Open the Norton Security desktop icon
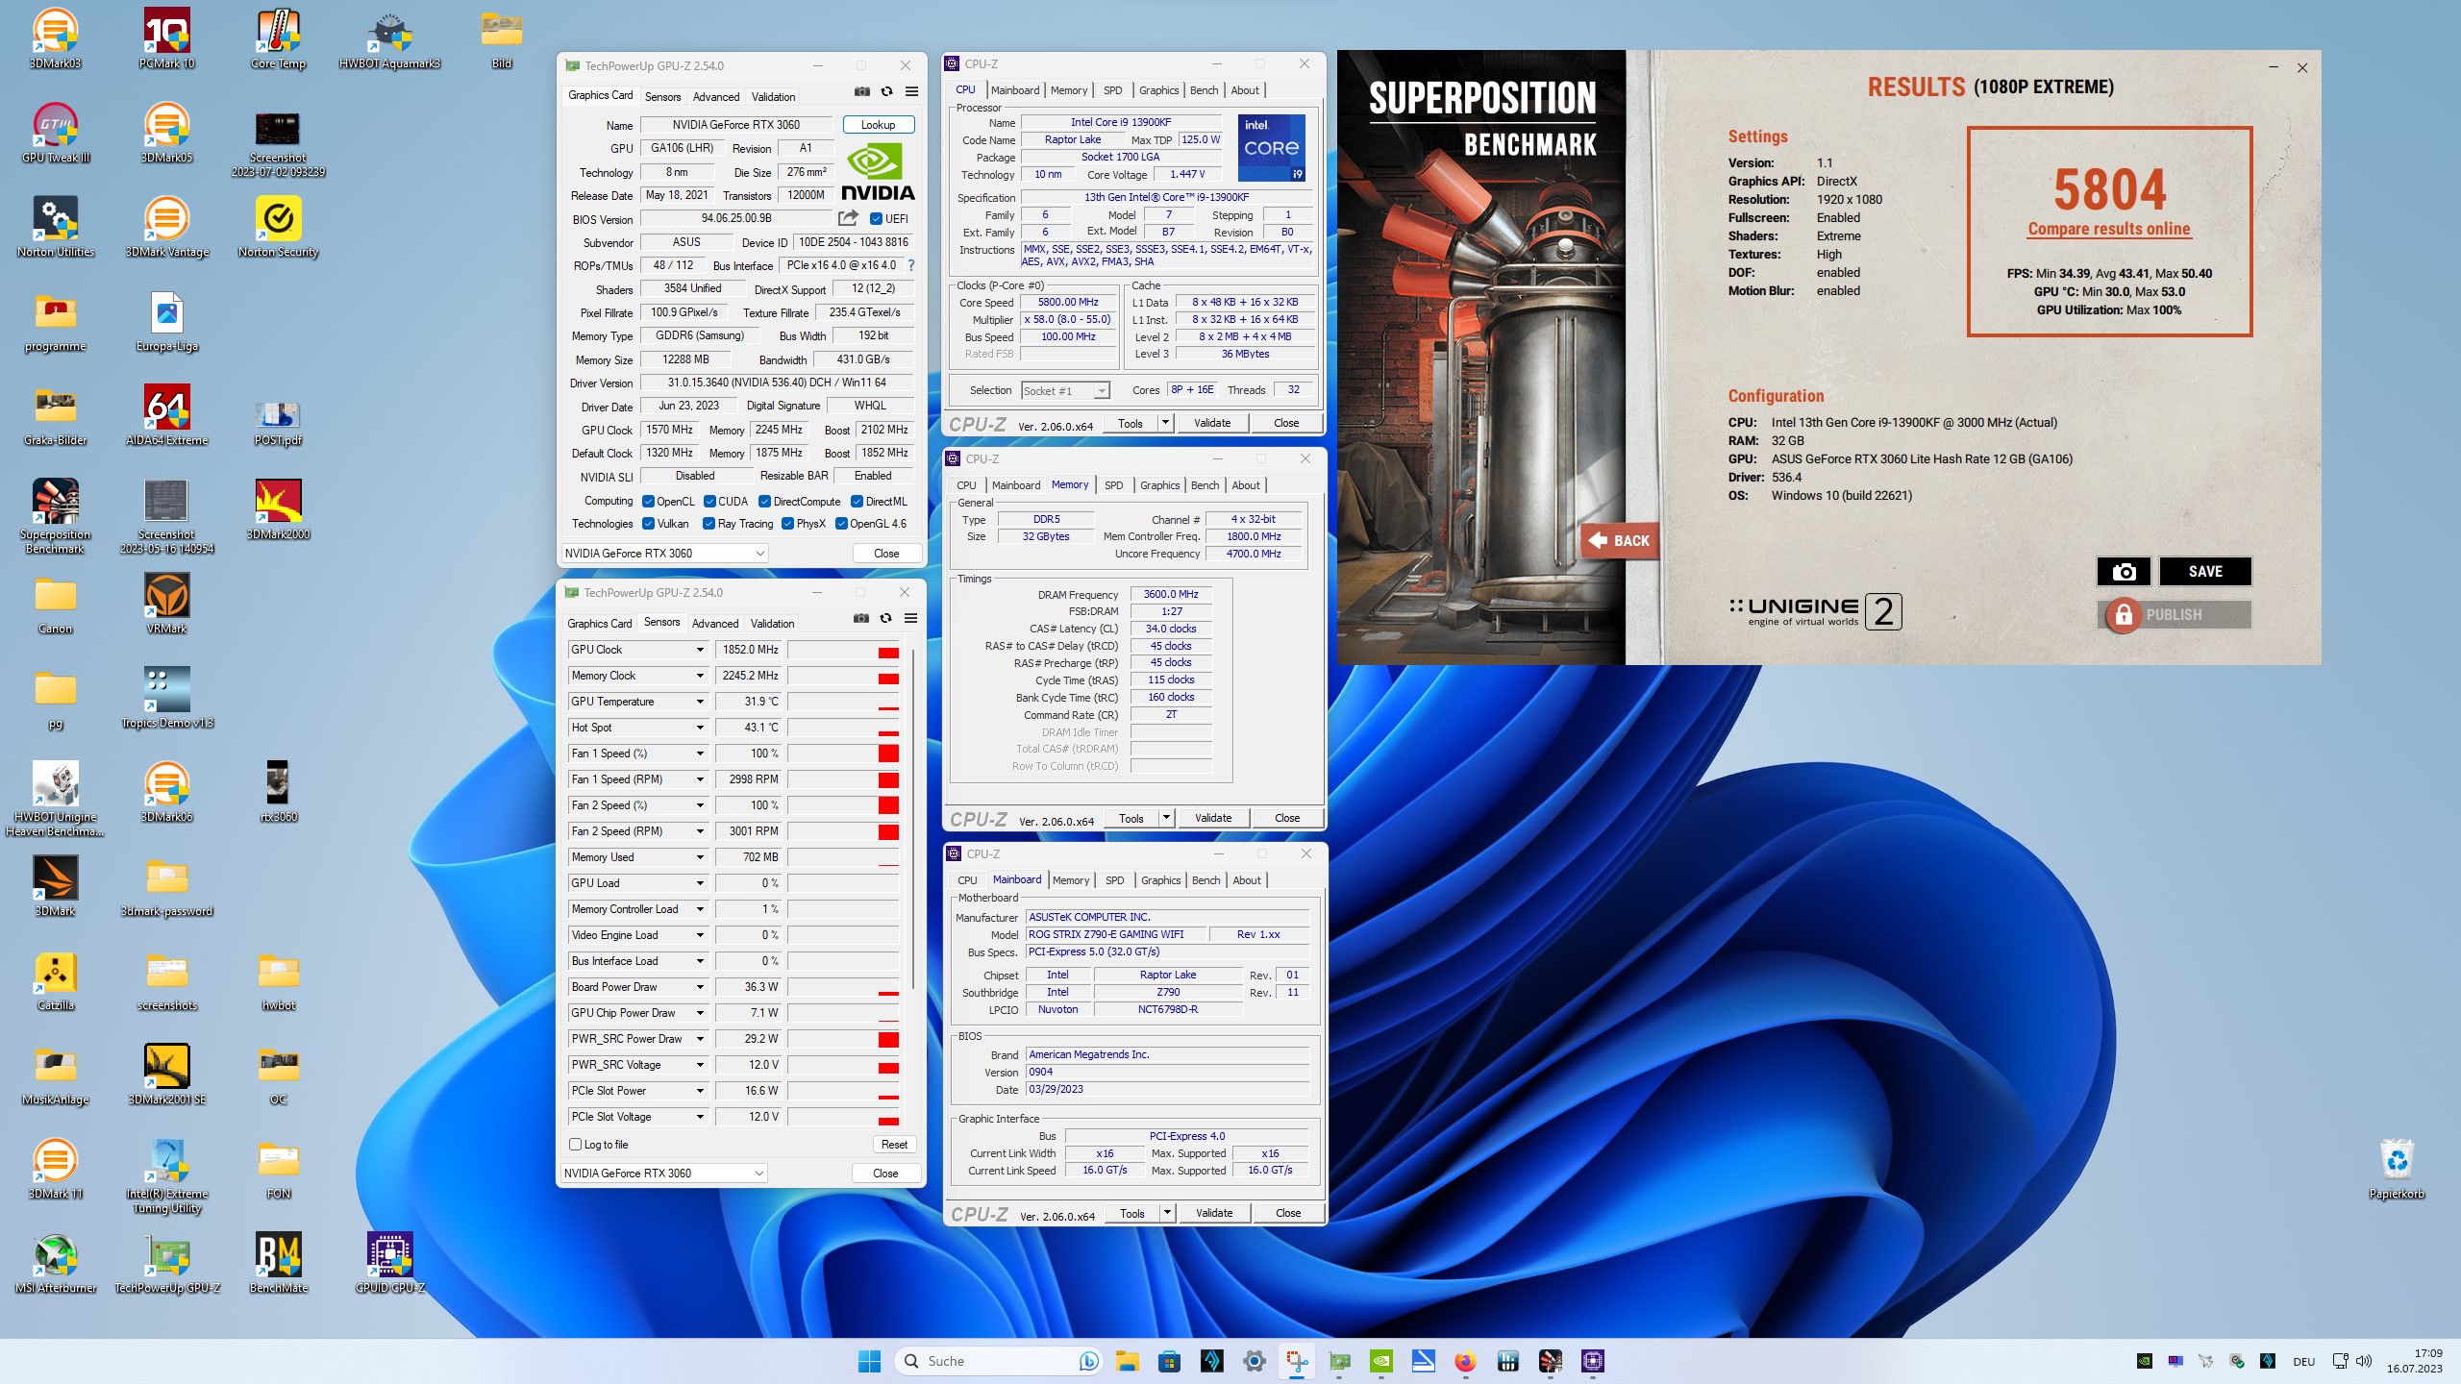The width and height of the screenshot is (2461, 1384). click(x=278, y=227)
